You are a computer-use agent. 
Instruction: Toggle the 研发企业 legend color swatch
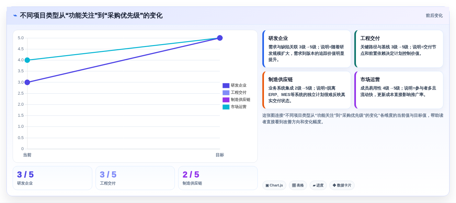(226, 86)
